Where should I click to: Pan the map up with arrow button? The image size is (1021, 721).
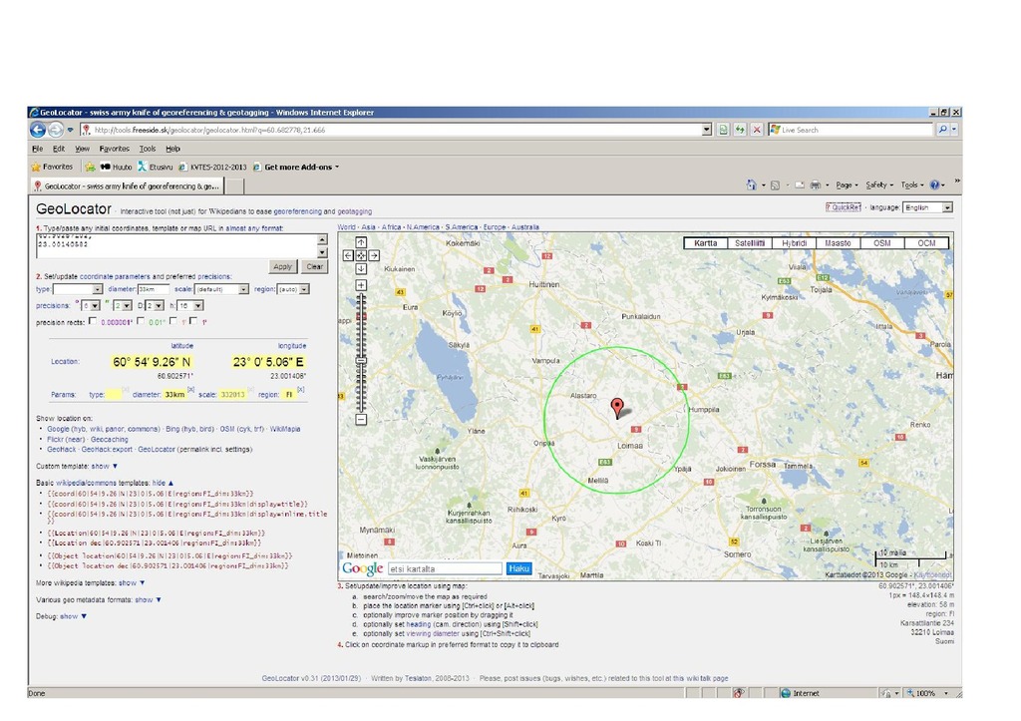click(361, 242)
